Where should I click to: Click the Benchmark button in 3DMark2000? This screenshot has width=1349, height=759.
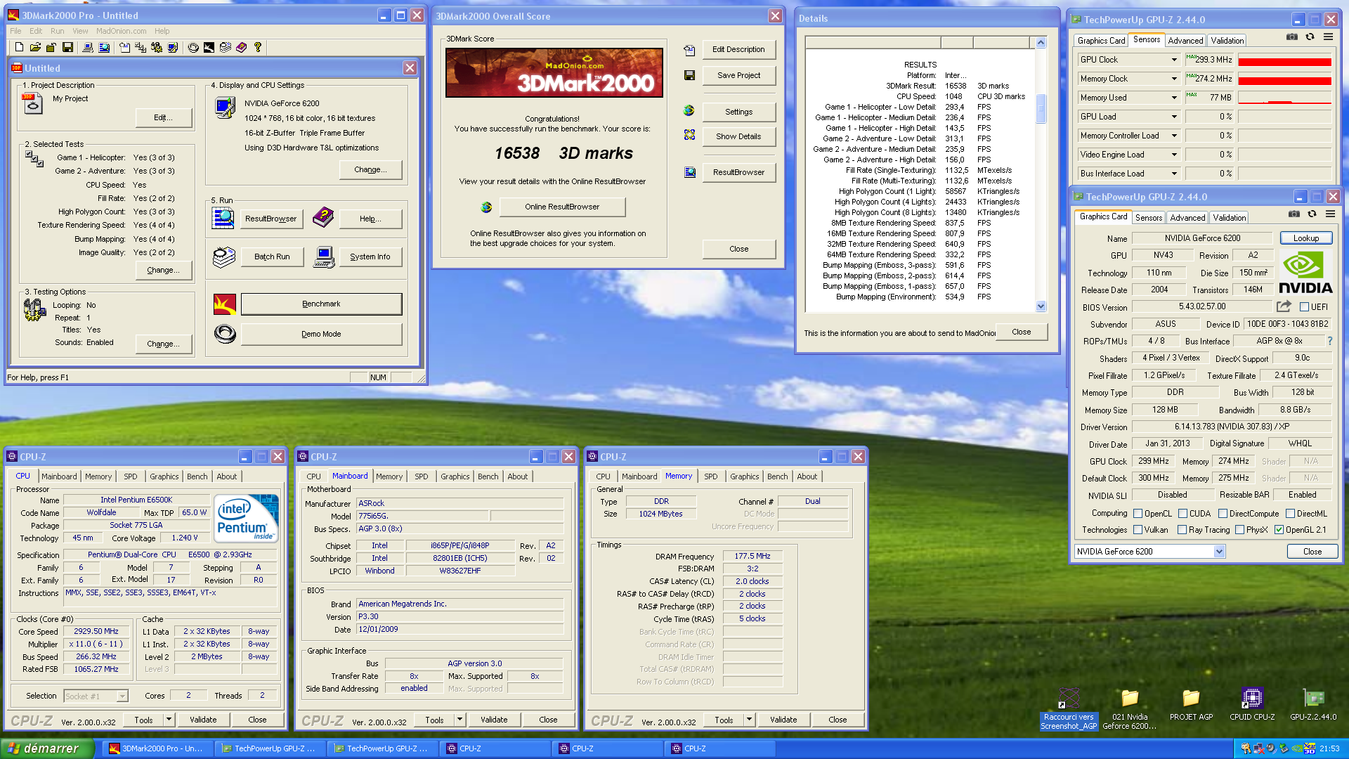point(321,304)
